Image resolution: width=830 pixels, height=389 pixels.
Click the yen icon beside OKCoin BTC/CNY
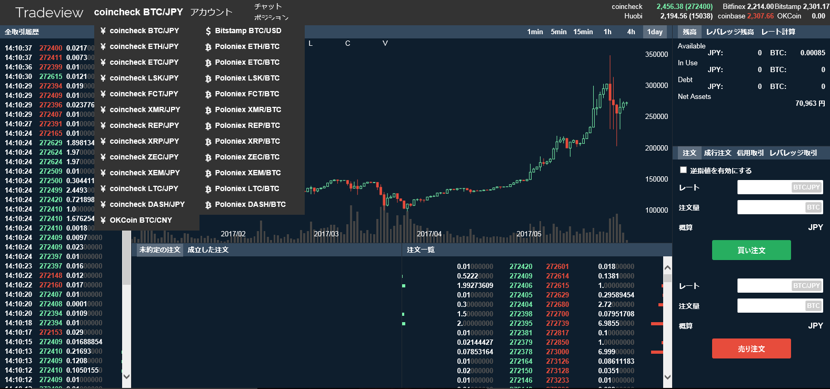pos(103,221)
